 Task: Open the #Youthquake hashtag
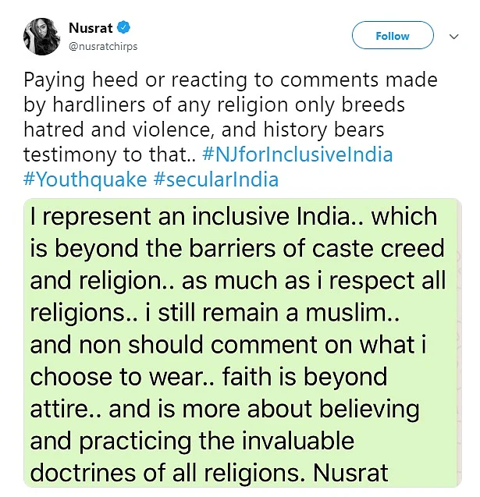click(85, 179)
